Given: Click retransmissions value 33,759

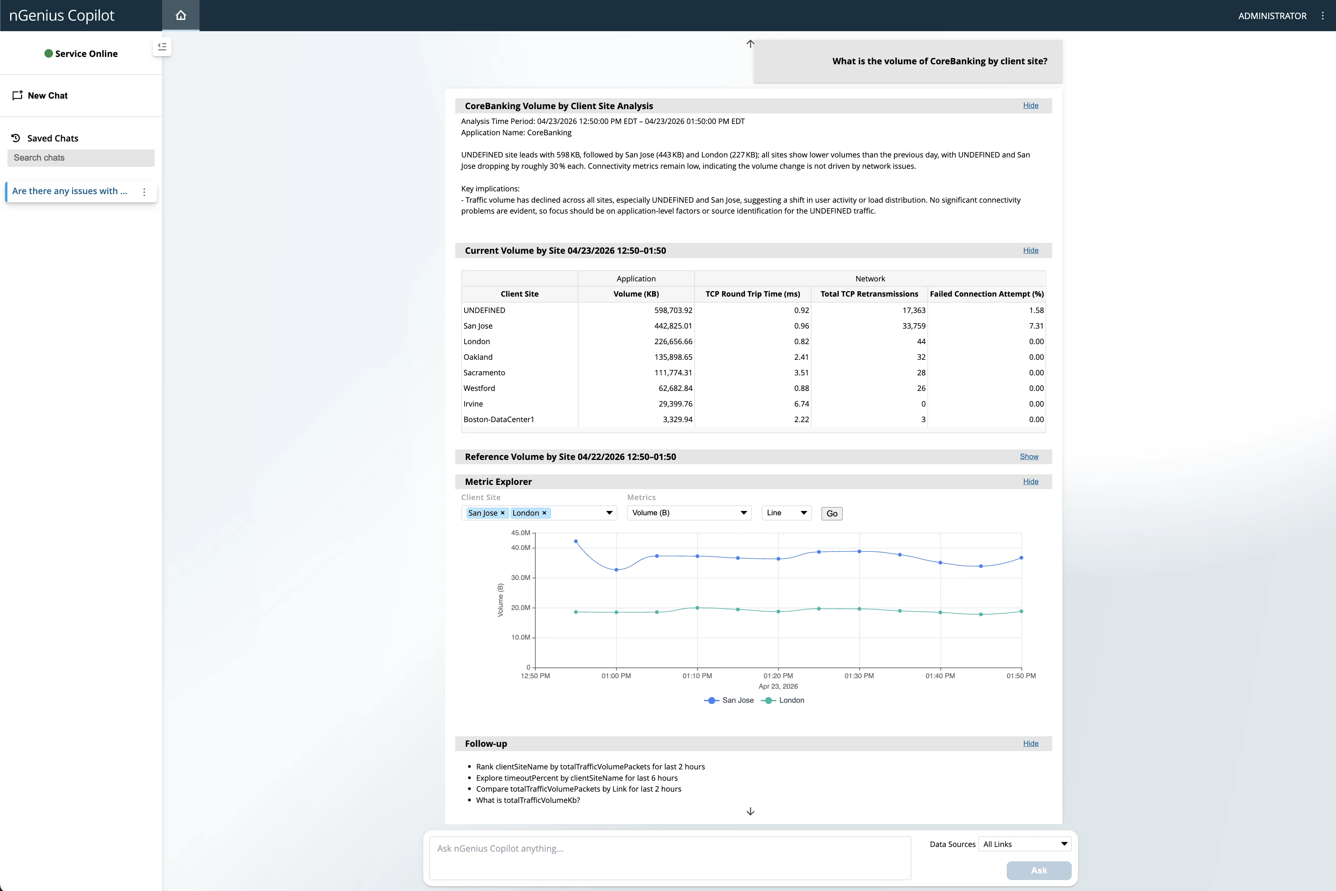Looking at the screenshot, I should click(x=914, y=326).
